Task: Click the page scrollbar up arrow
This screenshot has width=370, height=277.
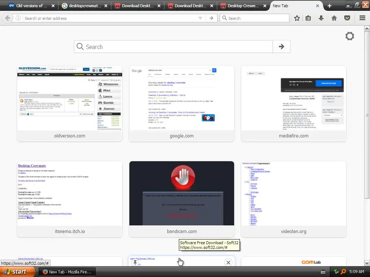Action: [x=367, y=29]
